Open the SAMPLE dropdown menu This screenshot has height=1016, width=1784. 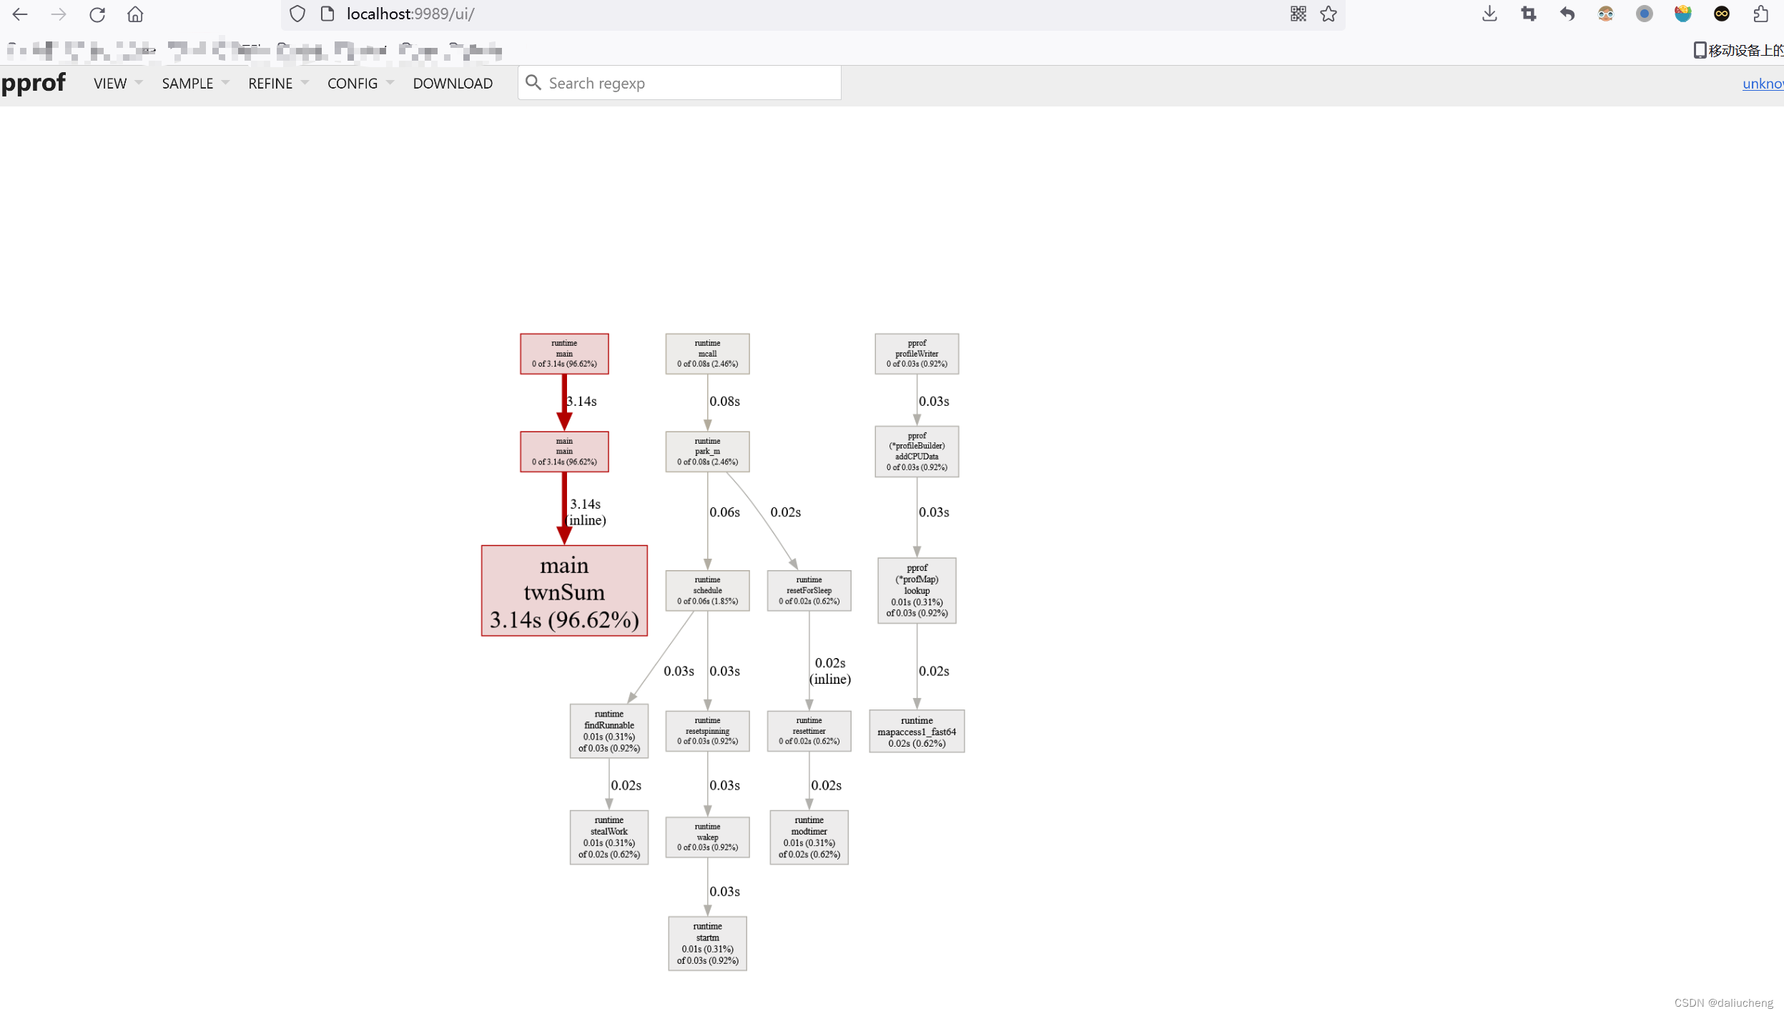click(x=195, y=84)
